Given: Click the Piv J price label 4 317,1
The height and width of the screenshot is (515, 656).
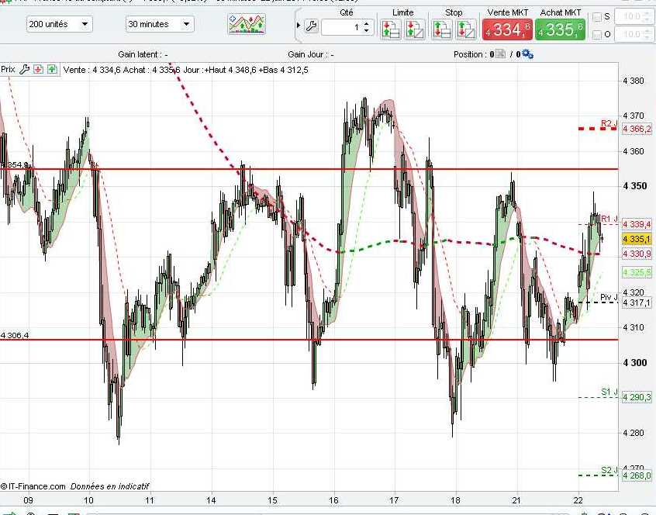Looking at the screenshot, I should 637,302.
